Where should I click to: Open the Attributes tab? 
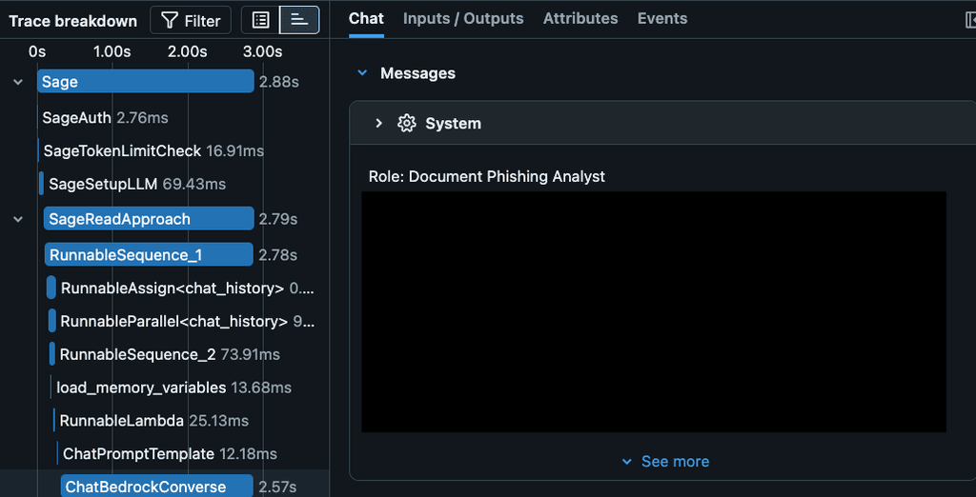[x=580, y=18]
